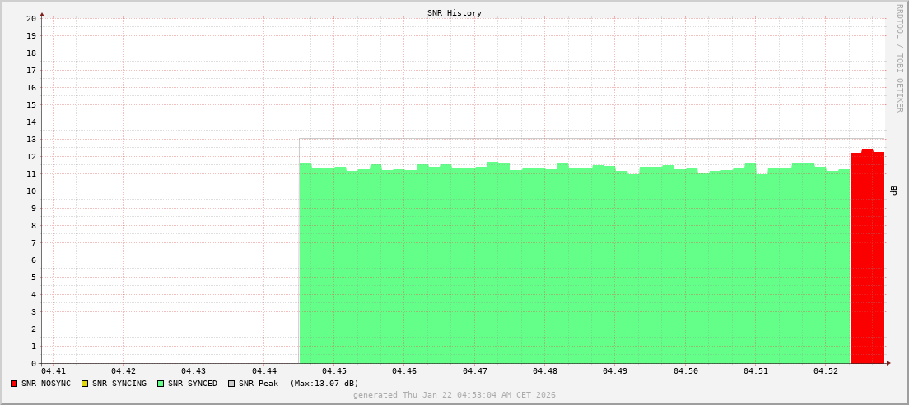Click the red SNR-NOSYNC legend swatch

(x=14, y=384)
